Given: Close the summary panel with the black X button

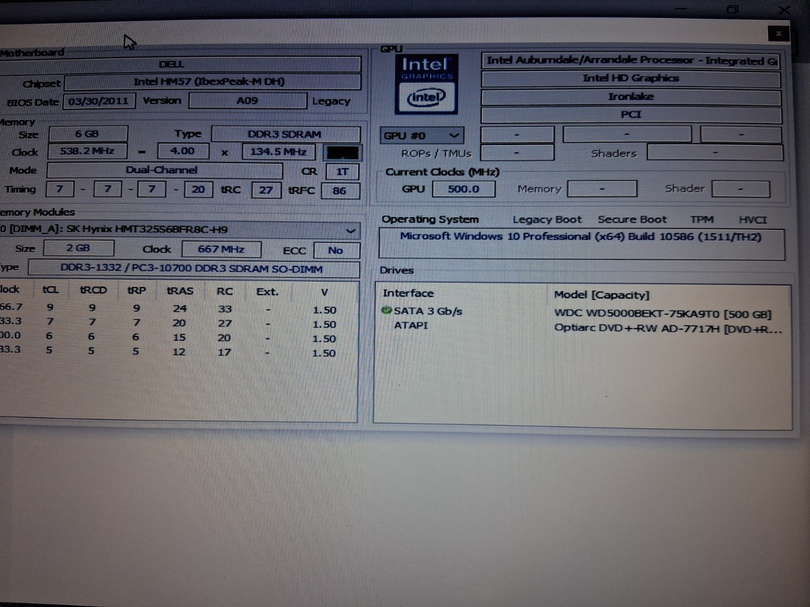Looking at the screenshot, I should pyautogui.click(x=779, y=33).
